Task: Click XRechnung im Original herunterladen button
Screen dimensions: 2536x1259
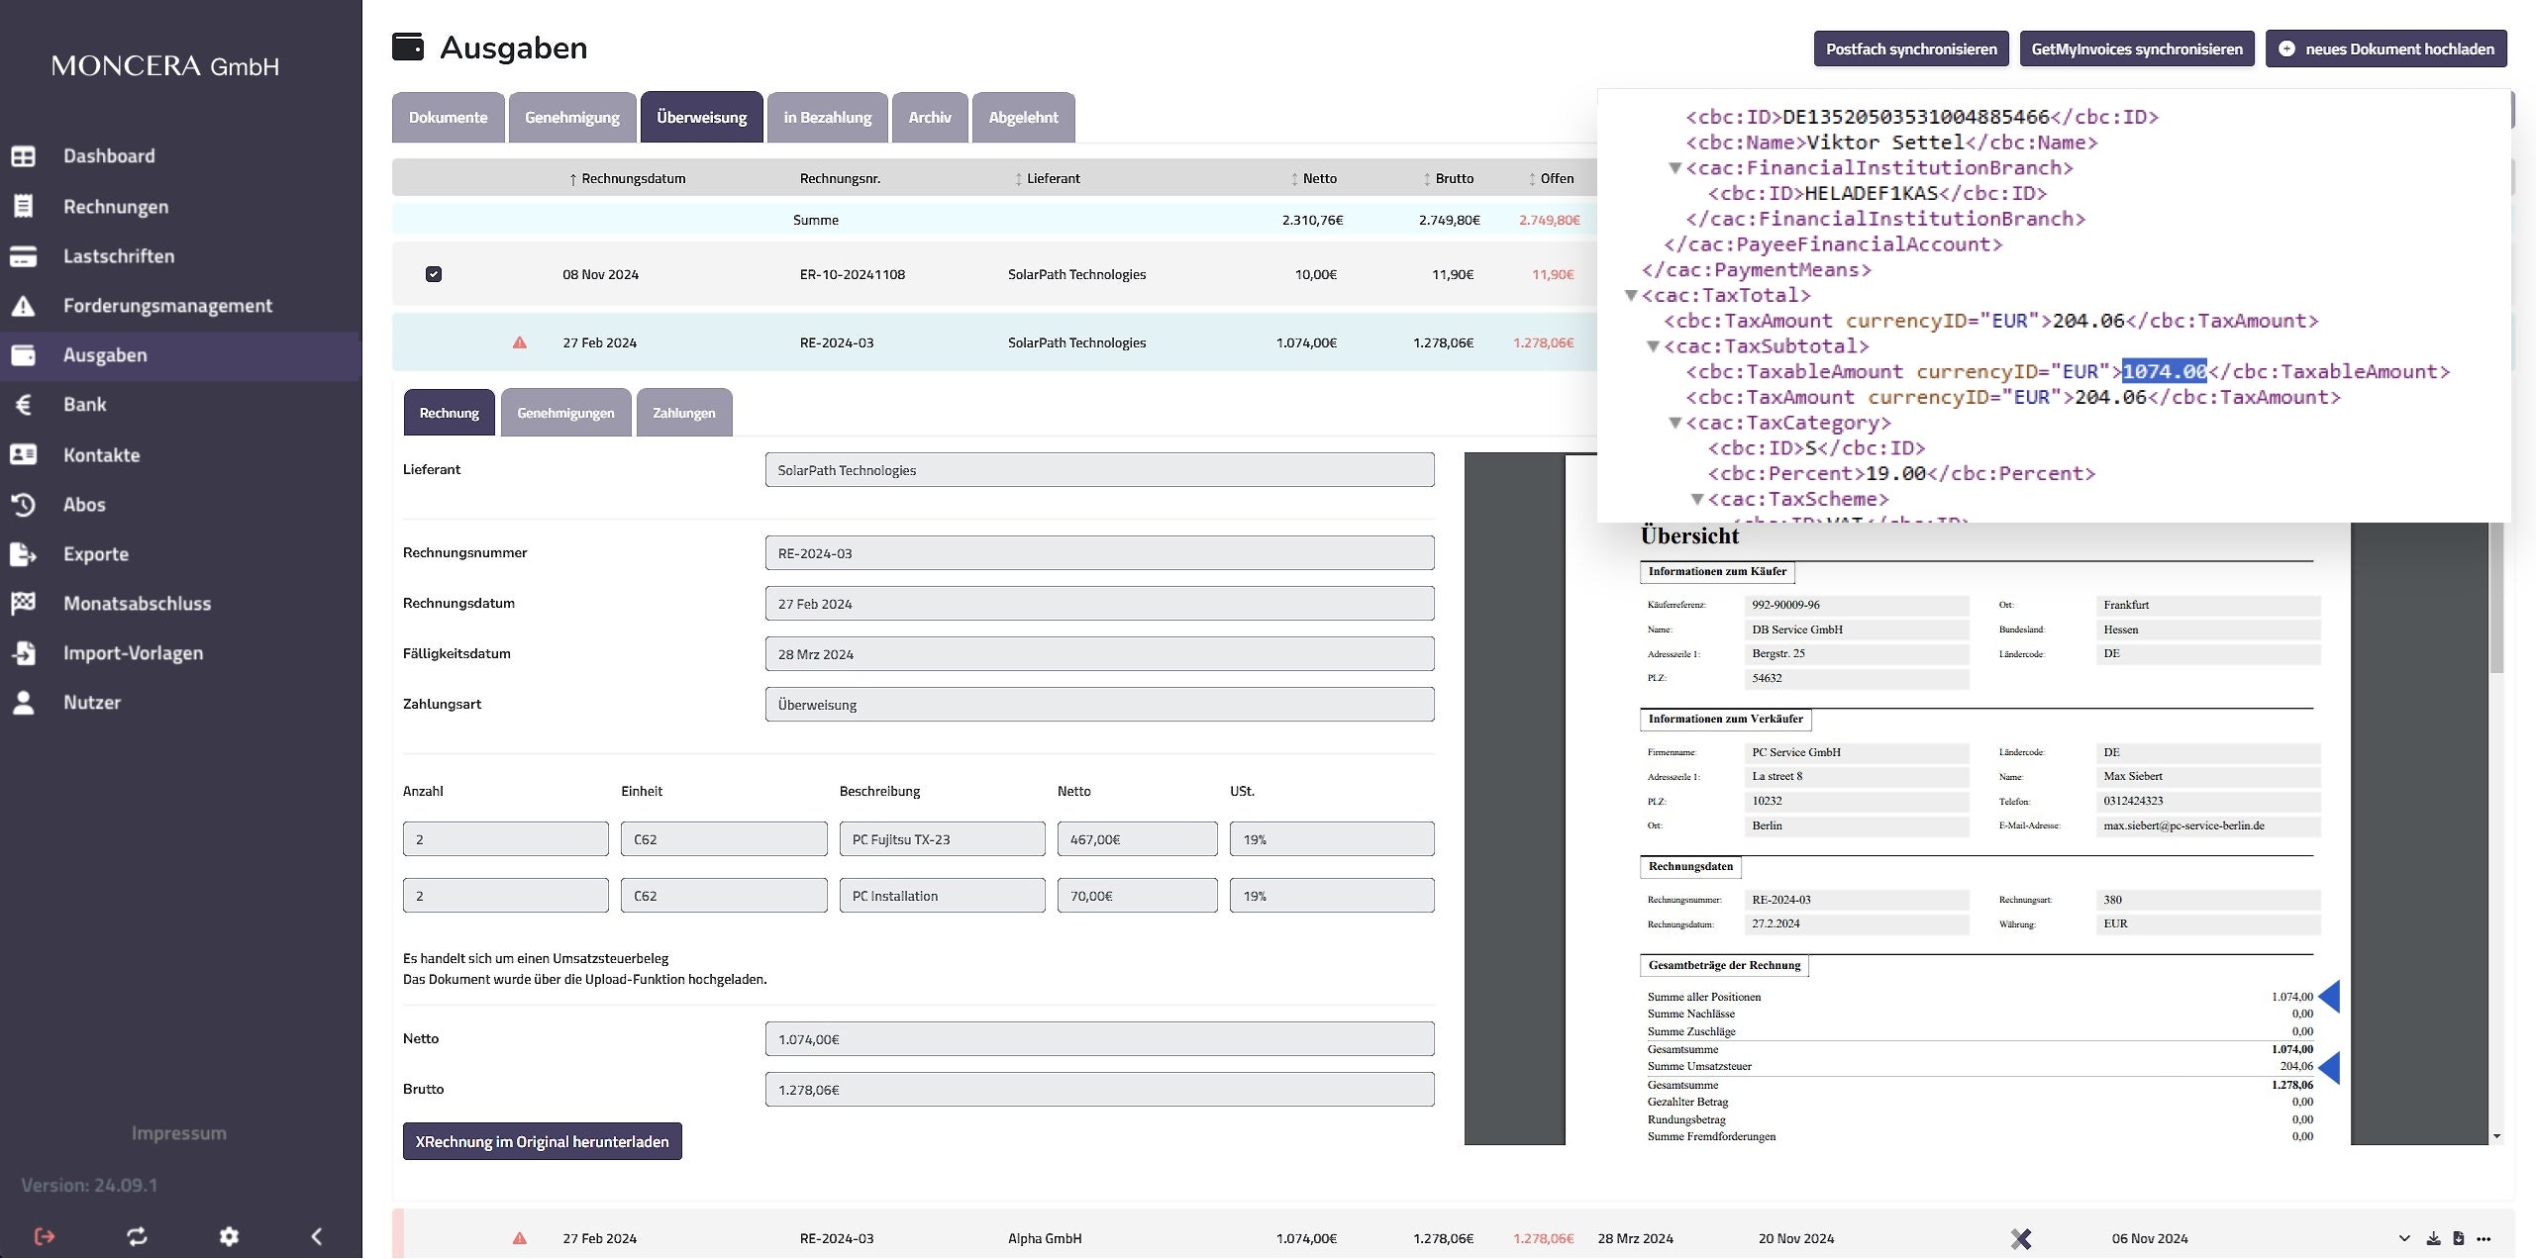Action: 542,1141
